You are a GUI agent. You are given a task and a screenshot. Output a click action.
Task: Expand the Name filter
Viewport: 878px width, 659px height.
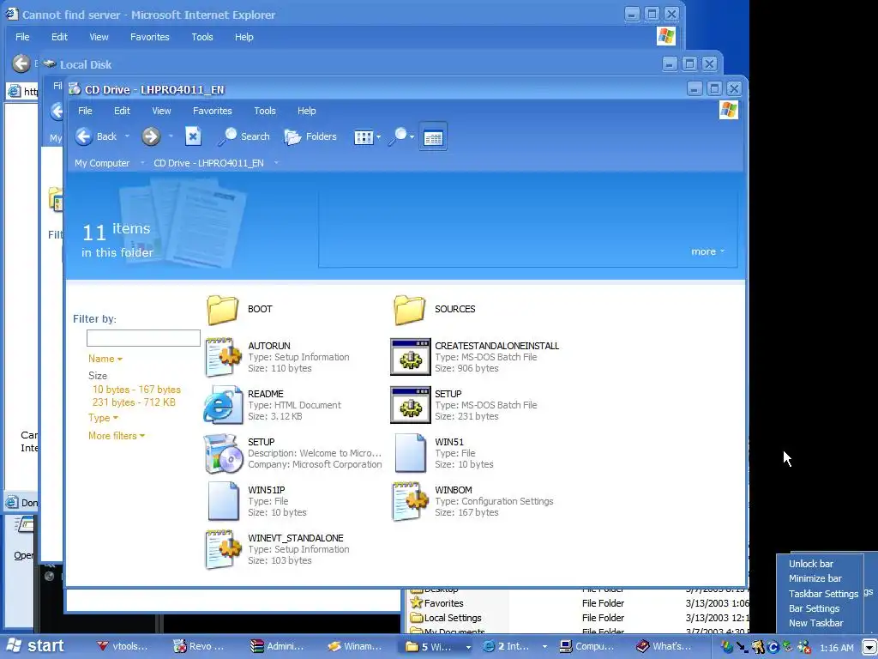click(105, 359)
